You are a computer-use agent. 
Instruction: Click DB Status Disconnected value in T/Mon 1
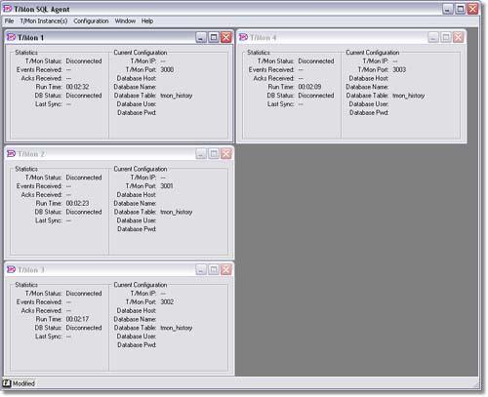click(84, 96)
